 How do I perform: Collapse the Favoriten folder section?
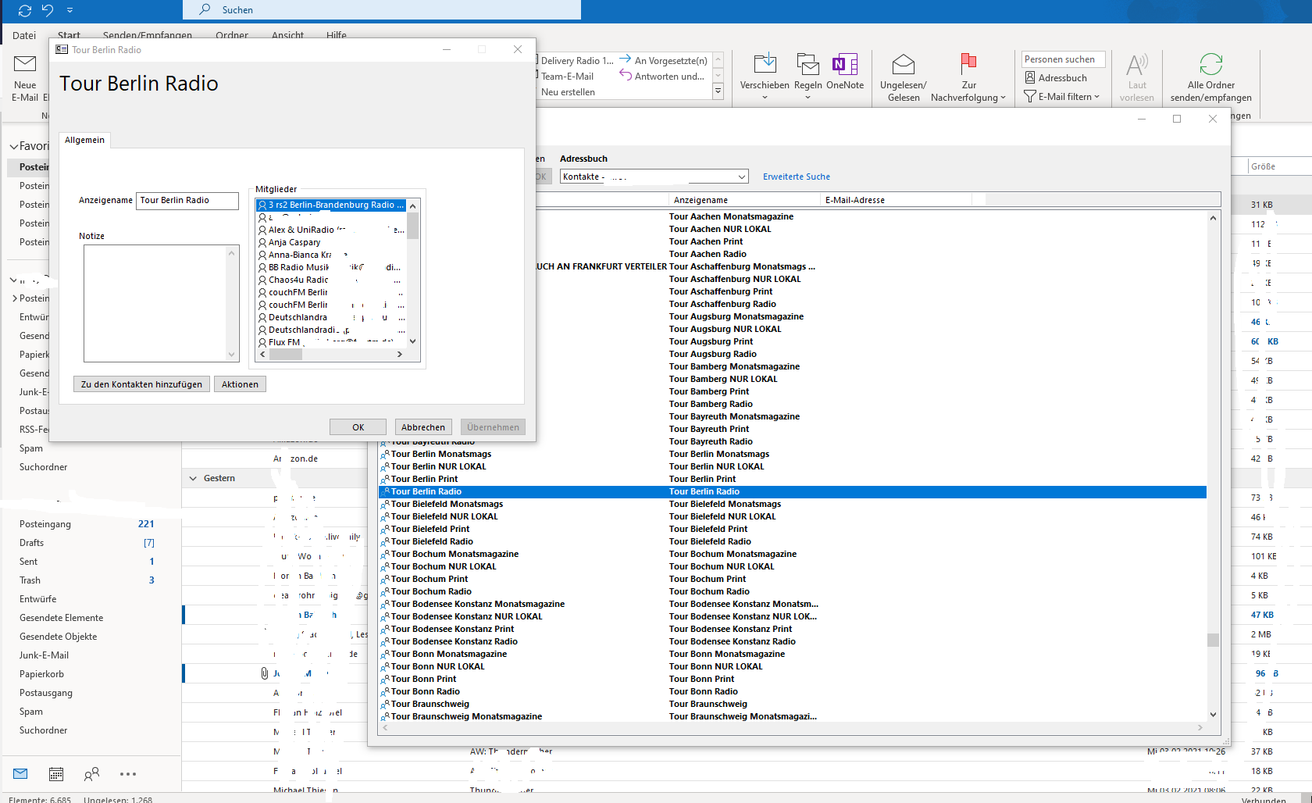coord(13,146)
